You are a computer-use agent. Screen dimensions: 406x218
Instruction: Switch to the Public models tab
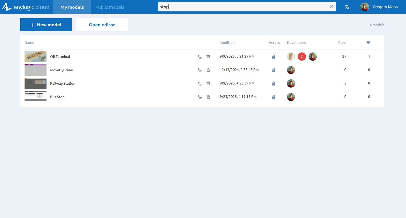[x=110, y=7]
